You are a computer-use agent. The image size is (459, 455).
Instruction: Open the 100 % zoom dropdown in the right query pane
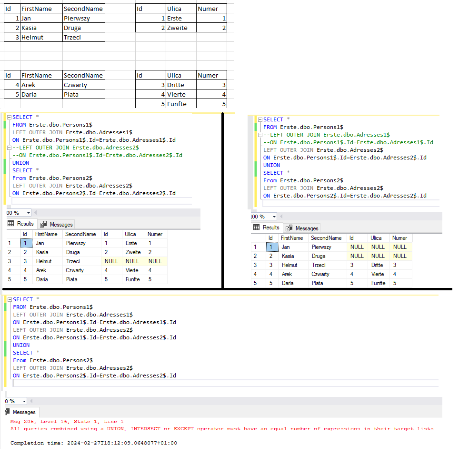(274, 217)
